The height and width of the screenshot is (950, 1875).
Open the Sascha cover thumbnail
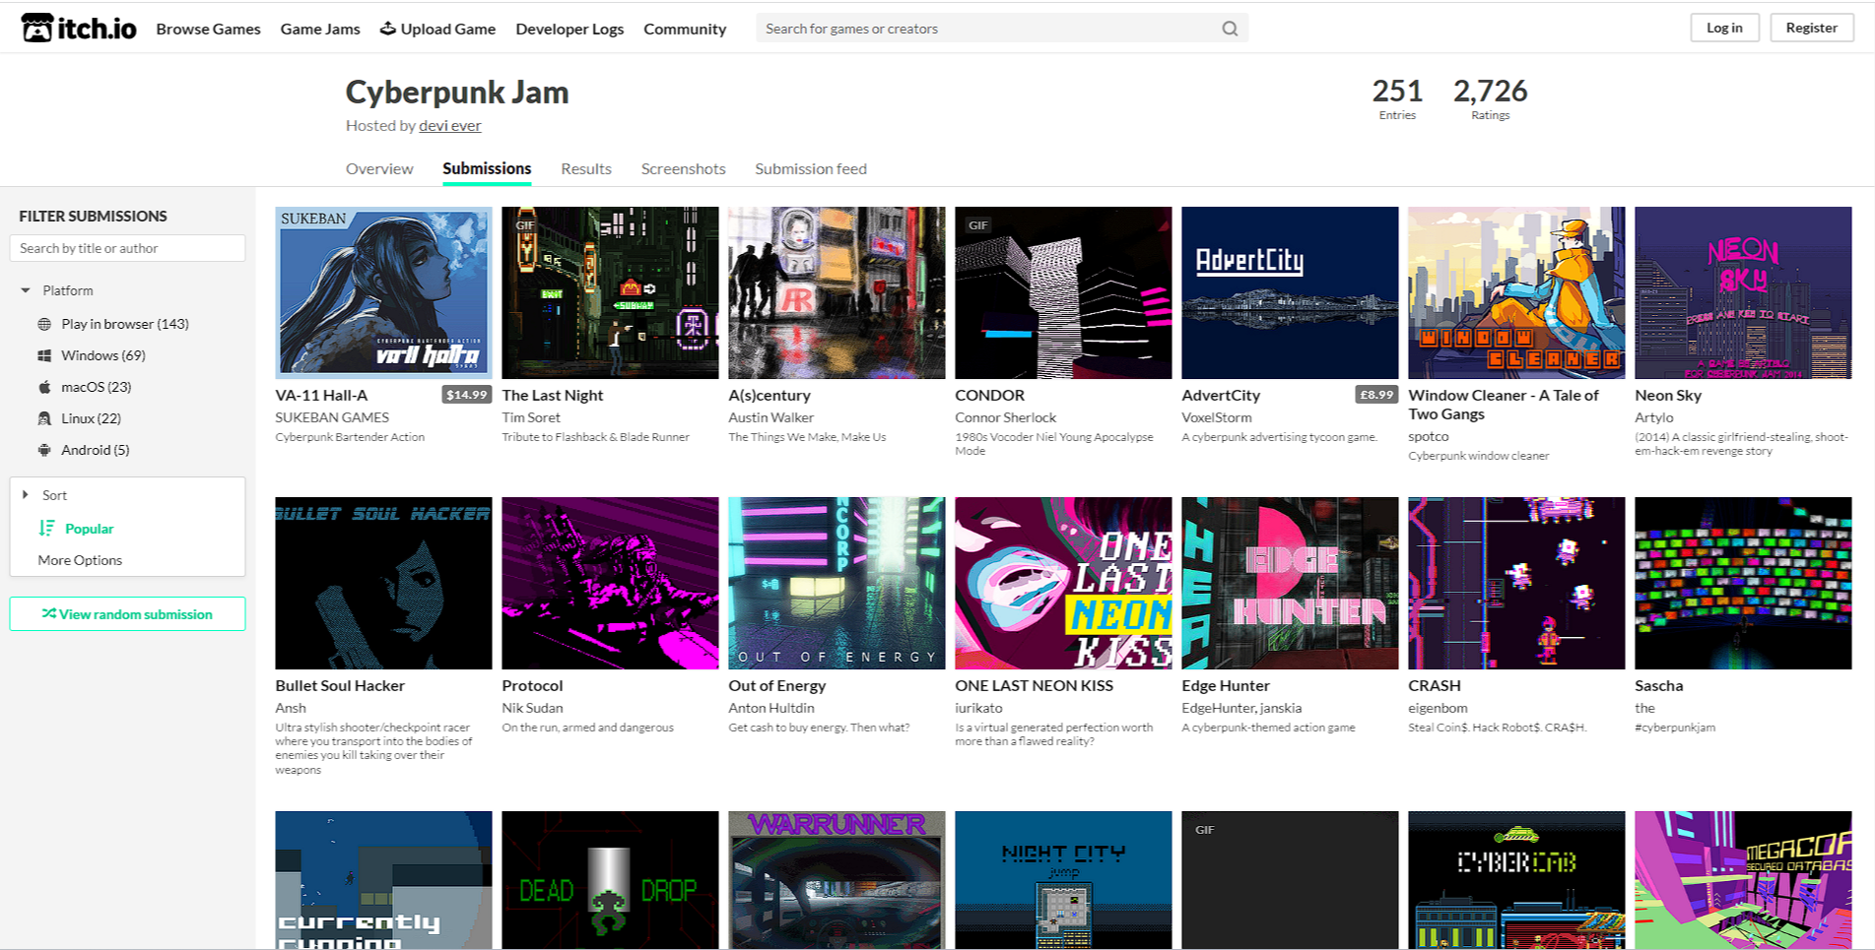(x=1743, y=583)
